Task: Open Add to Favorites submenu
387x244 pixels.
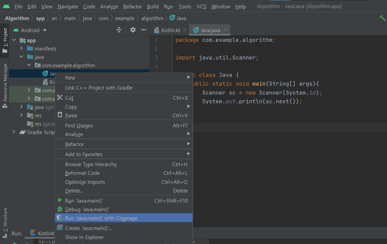Action: [x=124, y=154]
